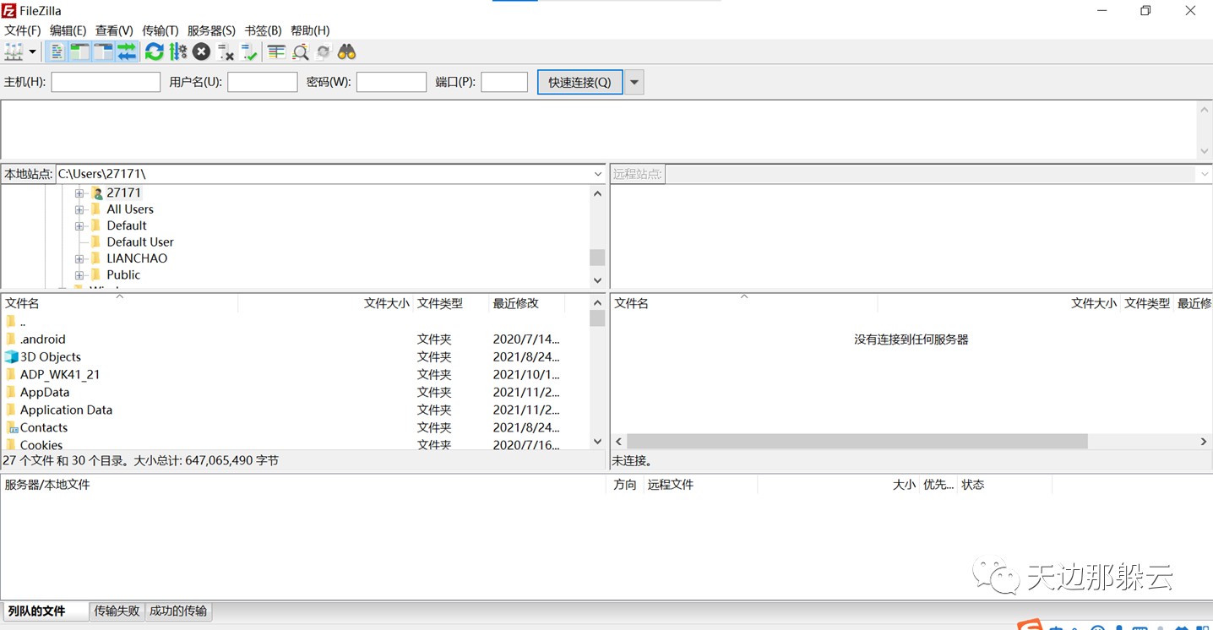Expand the LIANCHAO folder node
This screenshot has width=1213, height=630.
[79, 258]
